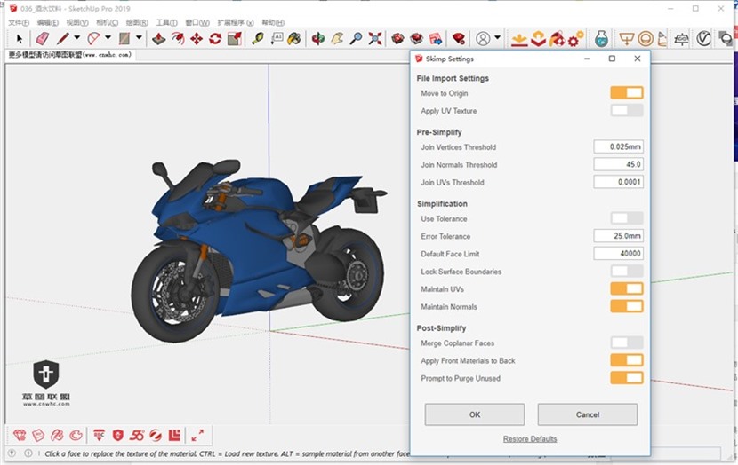Image resolution: width=738 pixels, height=465 pixels.
Task: Pick the Scale tool
Action: point(235,38)
